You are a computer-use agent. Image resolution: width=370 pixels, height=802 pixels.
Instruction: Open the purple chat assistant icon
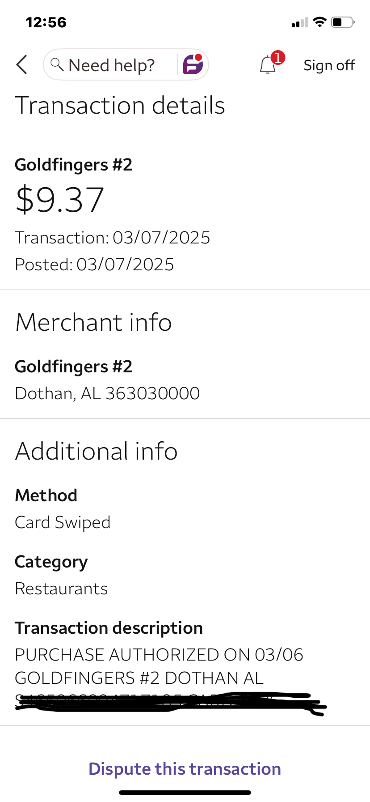pos(193,64)
